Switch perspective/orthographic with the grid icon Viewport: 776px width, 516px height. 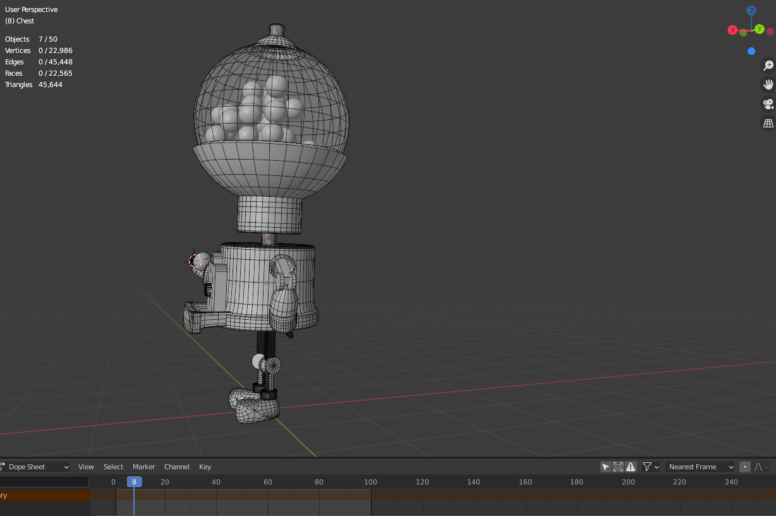point(768,124)
